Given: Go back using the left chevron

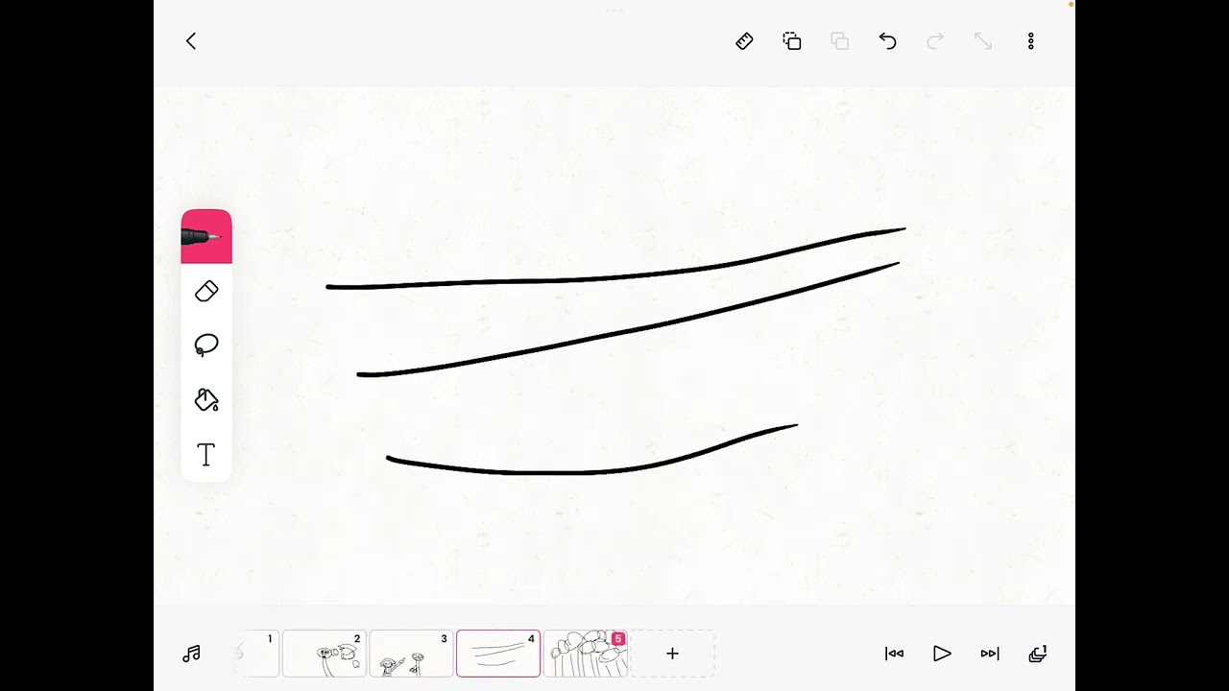Looking at the screenshot, I should (x=191, y=40).
